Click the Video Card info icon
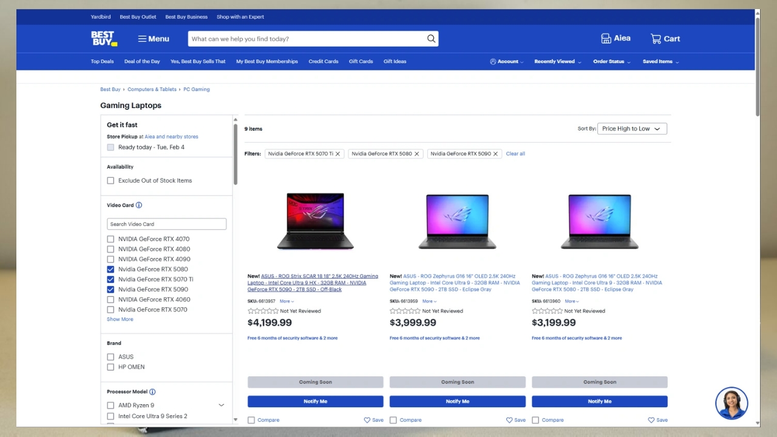 click(139, 205)
